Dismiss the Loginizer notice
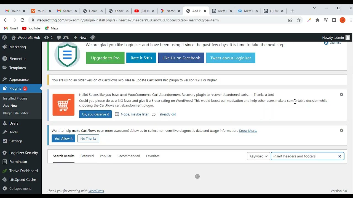This screenshot has height=198, width=353. tap(333, 43)
